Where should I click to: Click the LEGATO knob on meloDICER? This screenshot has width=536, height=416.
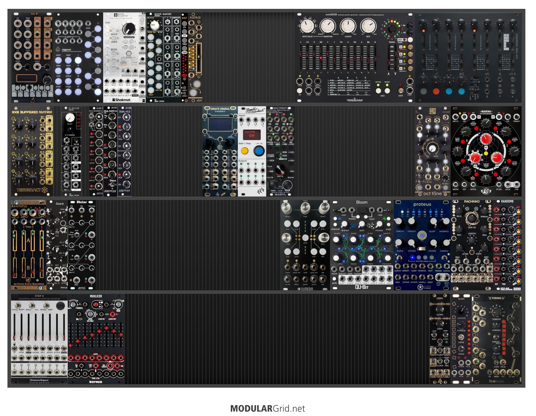[348, 26]
